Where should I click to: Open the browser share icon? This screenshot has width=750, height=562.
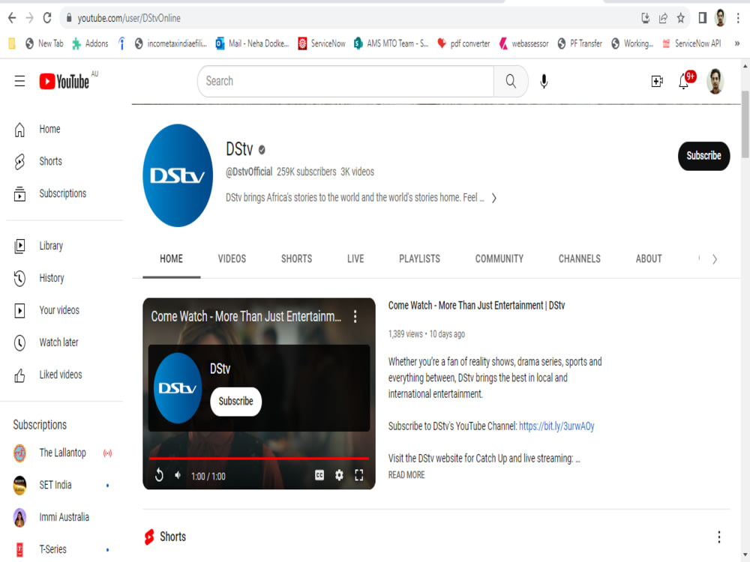[x=663, y=18]
